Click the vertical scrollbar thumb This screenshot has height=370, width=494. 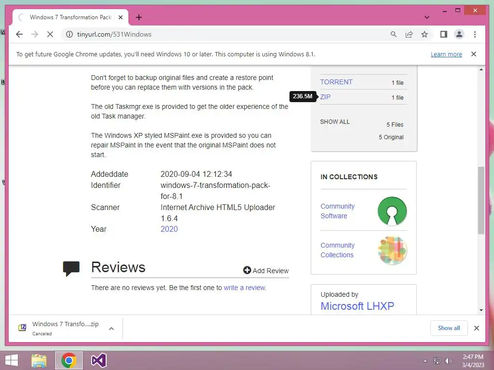[481, 200]
